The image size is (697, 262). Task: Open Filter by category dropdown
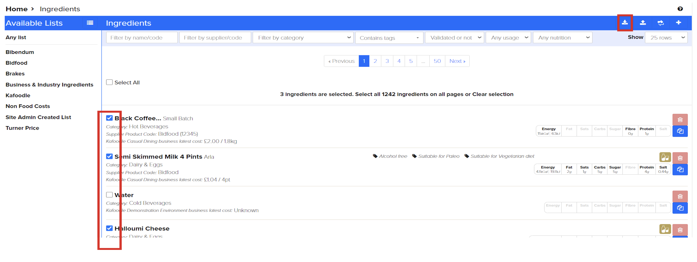(x=303, y=38)
